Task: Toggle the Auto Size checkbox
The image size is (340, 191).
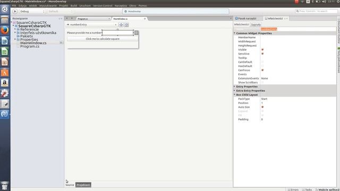Action: [262, 107]
